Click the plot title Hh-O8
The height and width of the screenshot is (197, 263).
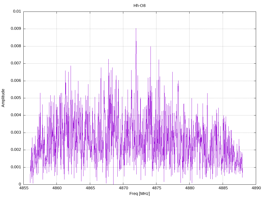[x=139, y=6]
